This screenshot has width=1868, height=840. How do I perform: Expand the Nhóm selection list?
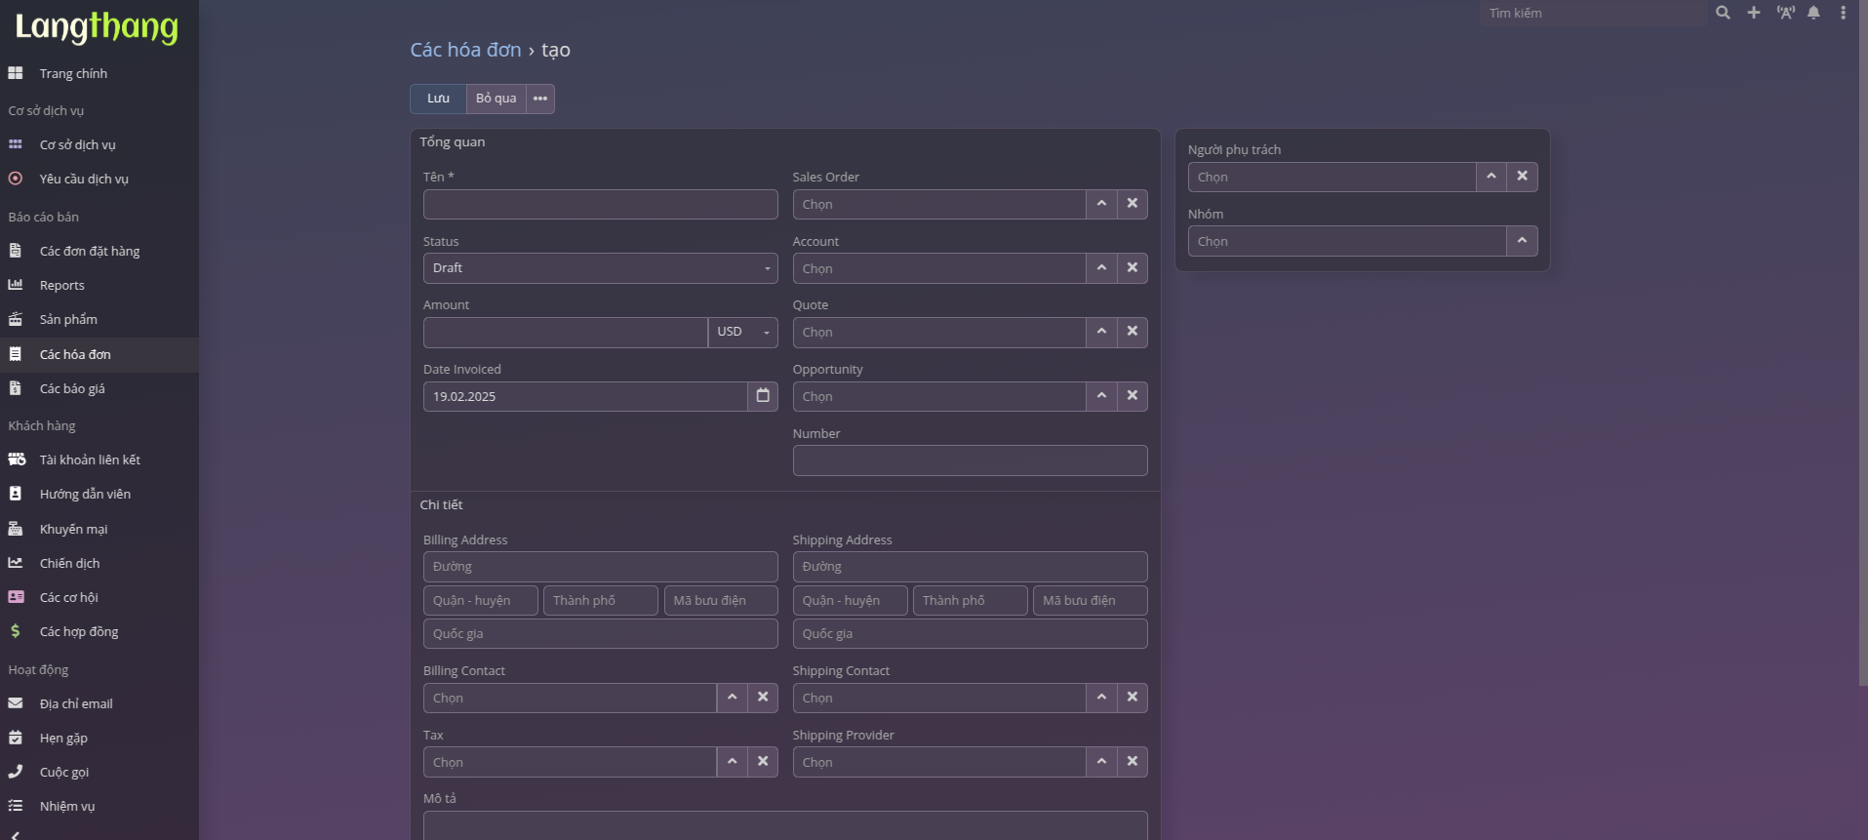tap(1522, 241)
